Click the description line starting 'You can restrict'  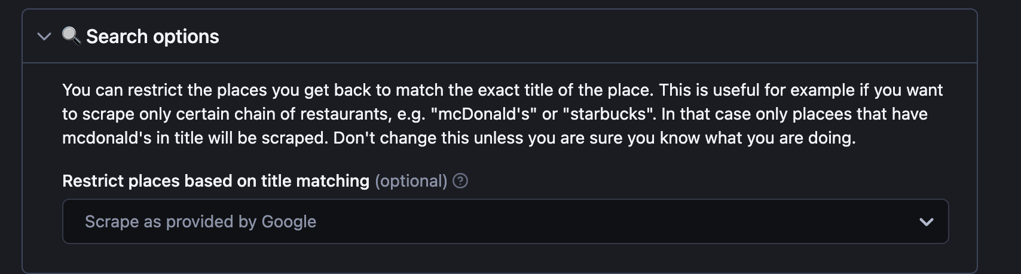point(502,90)
